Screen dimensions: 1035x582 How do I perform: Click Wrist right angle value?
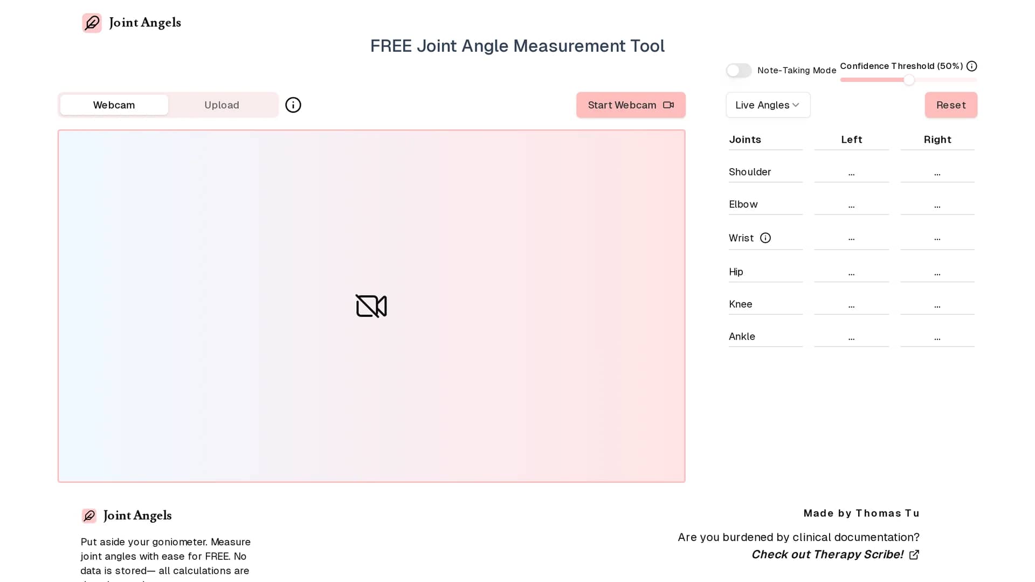[x=937, y=239]
